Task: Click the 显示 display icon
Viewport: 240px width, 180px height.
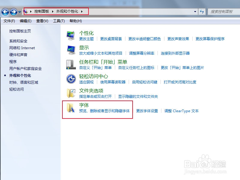Action: (70, 49)
